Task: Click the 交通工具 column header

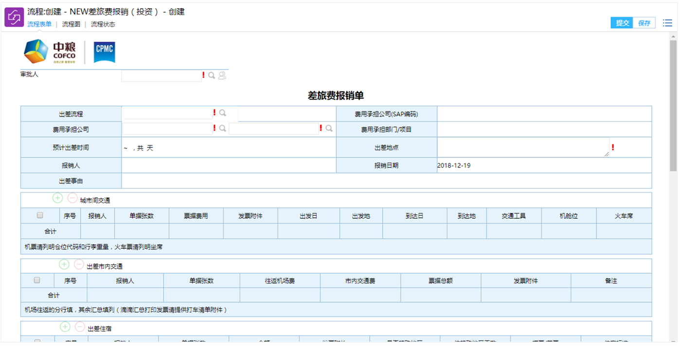Action: pos(514,216)
